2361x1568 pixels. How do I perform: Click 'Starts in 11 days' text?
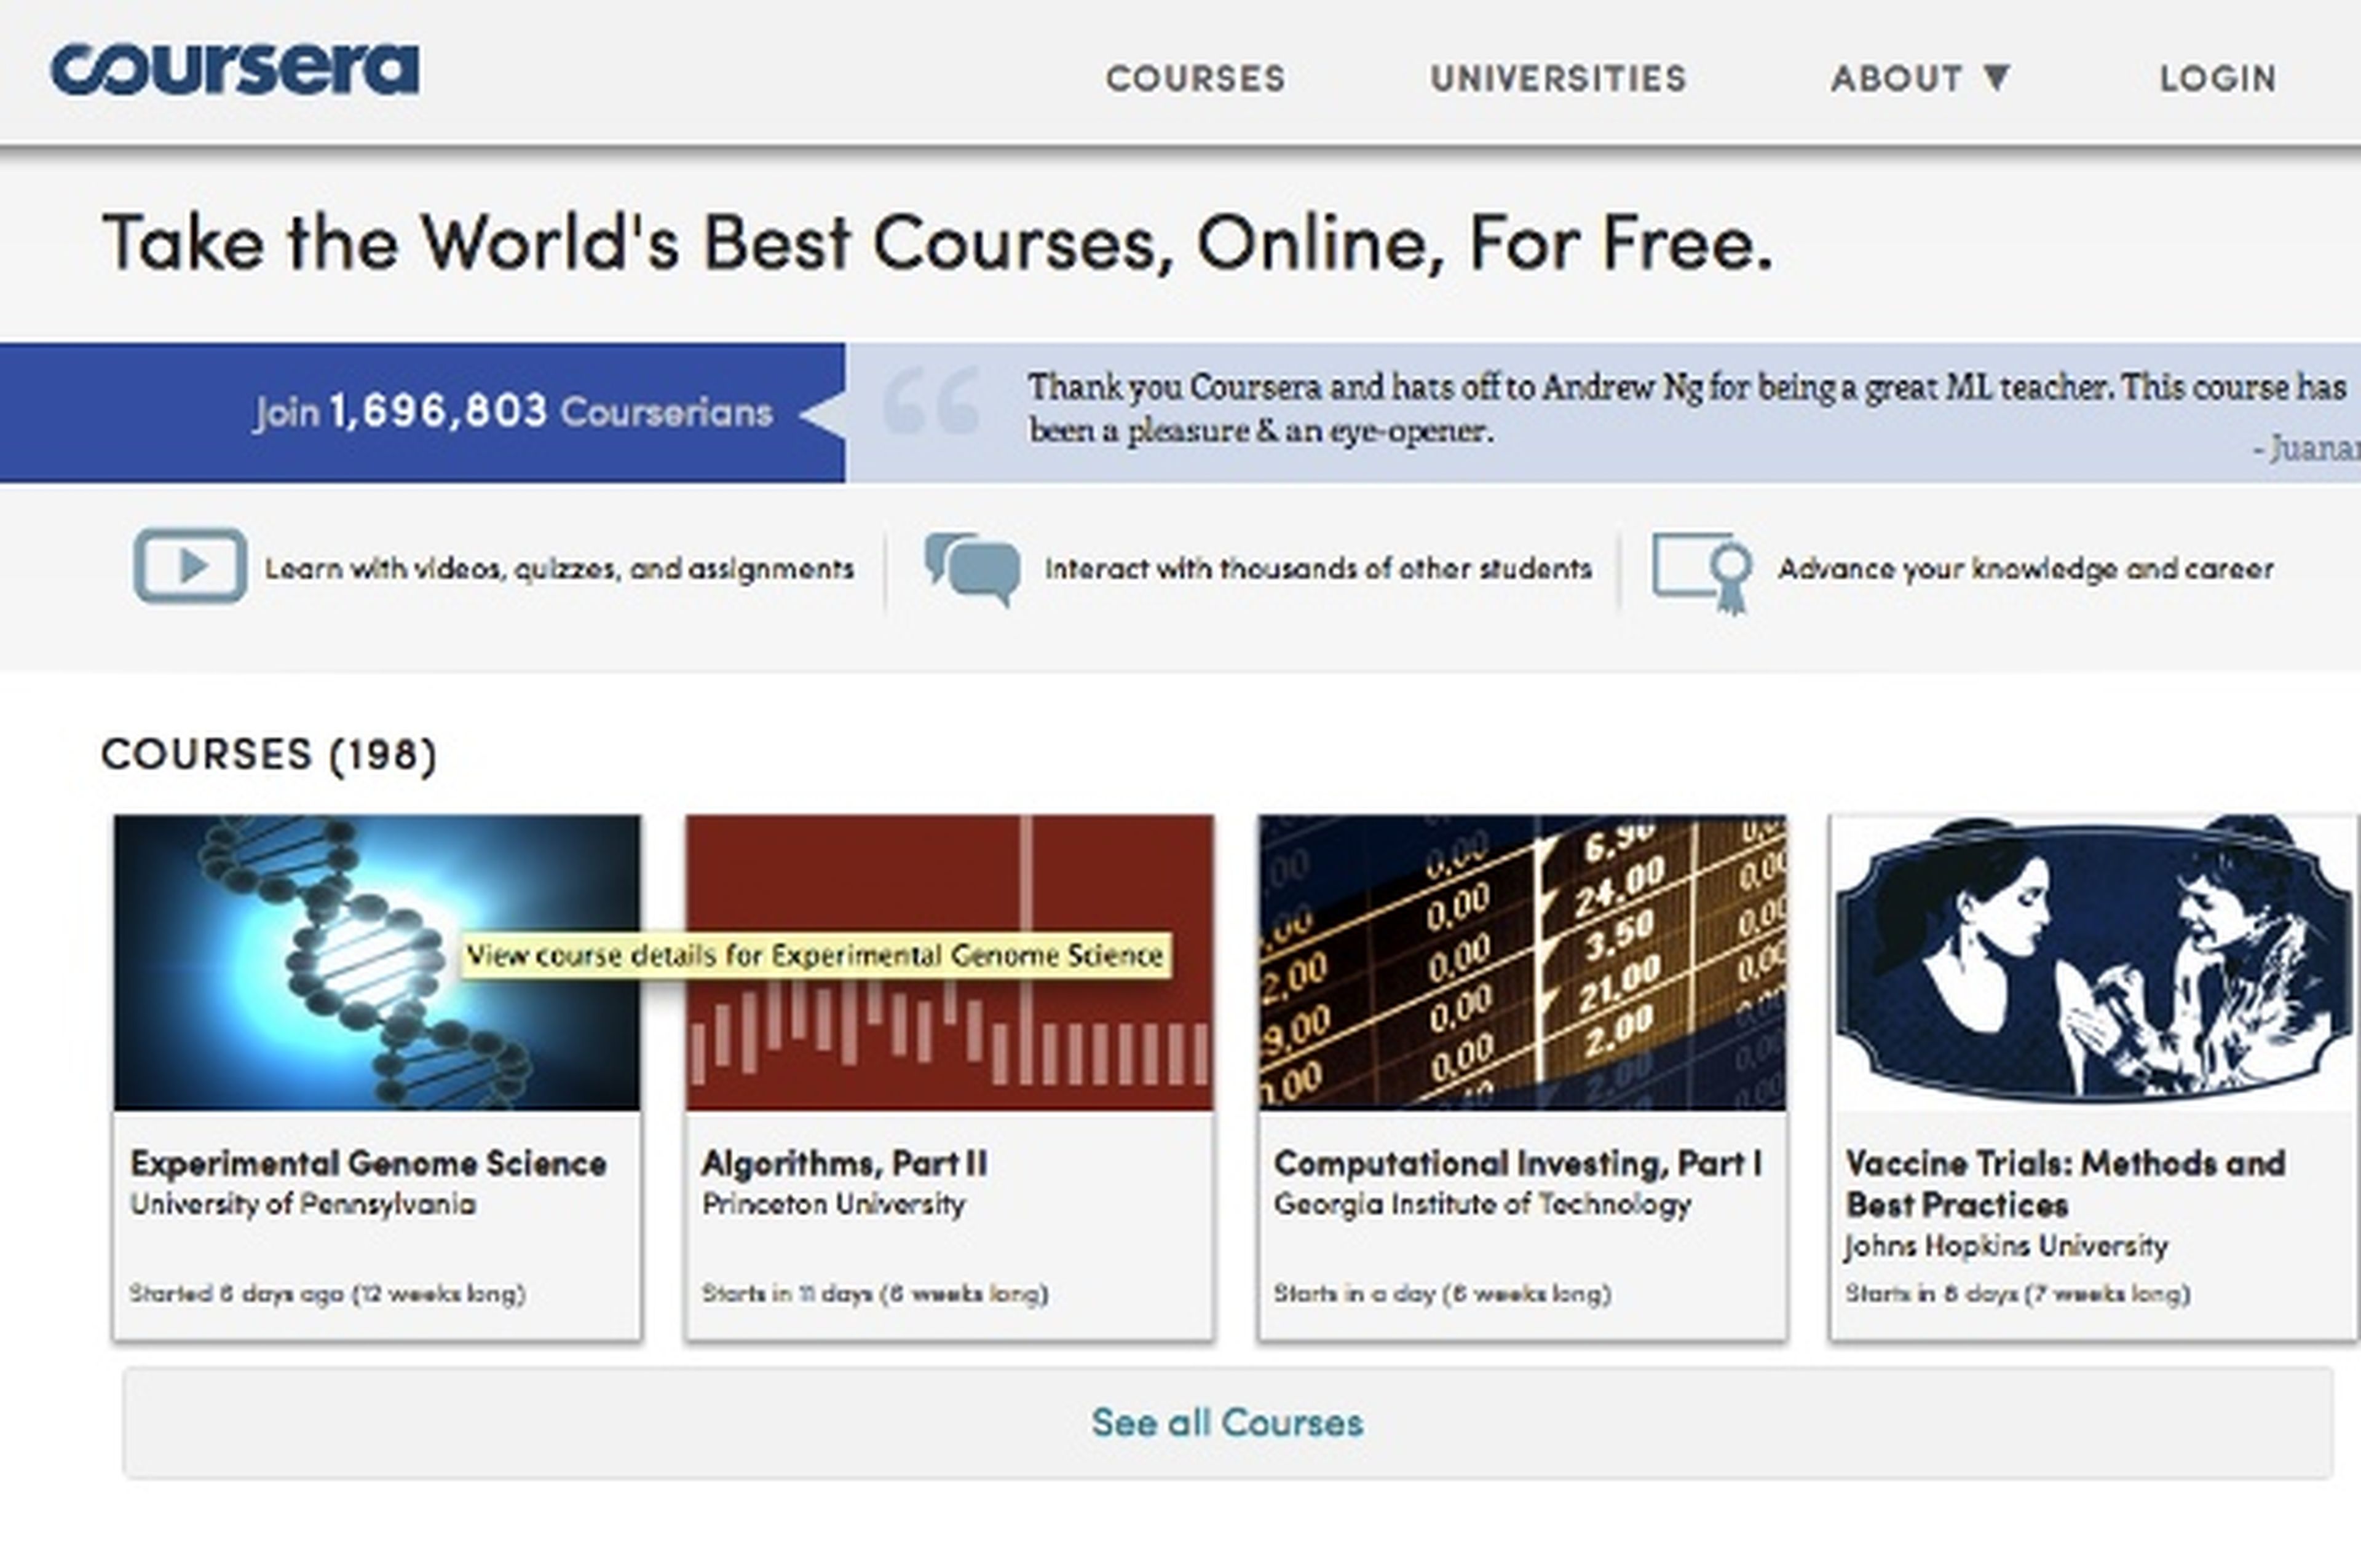pyautogui.click(x=876, y=1293)
